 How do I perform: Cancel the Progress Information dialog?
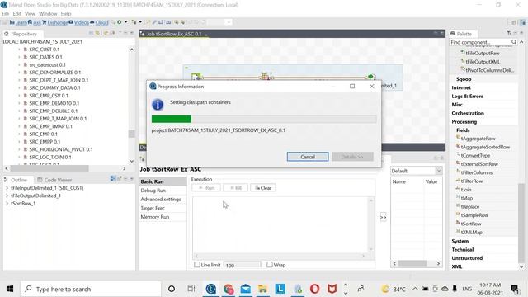pyautogui.click(x=308, y=157)
